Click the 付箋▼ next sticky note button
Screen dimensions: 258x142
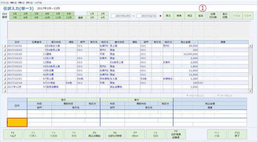248,16
